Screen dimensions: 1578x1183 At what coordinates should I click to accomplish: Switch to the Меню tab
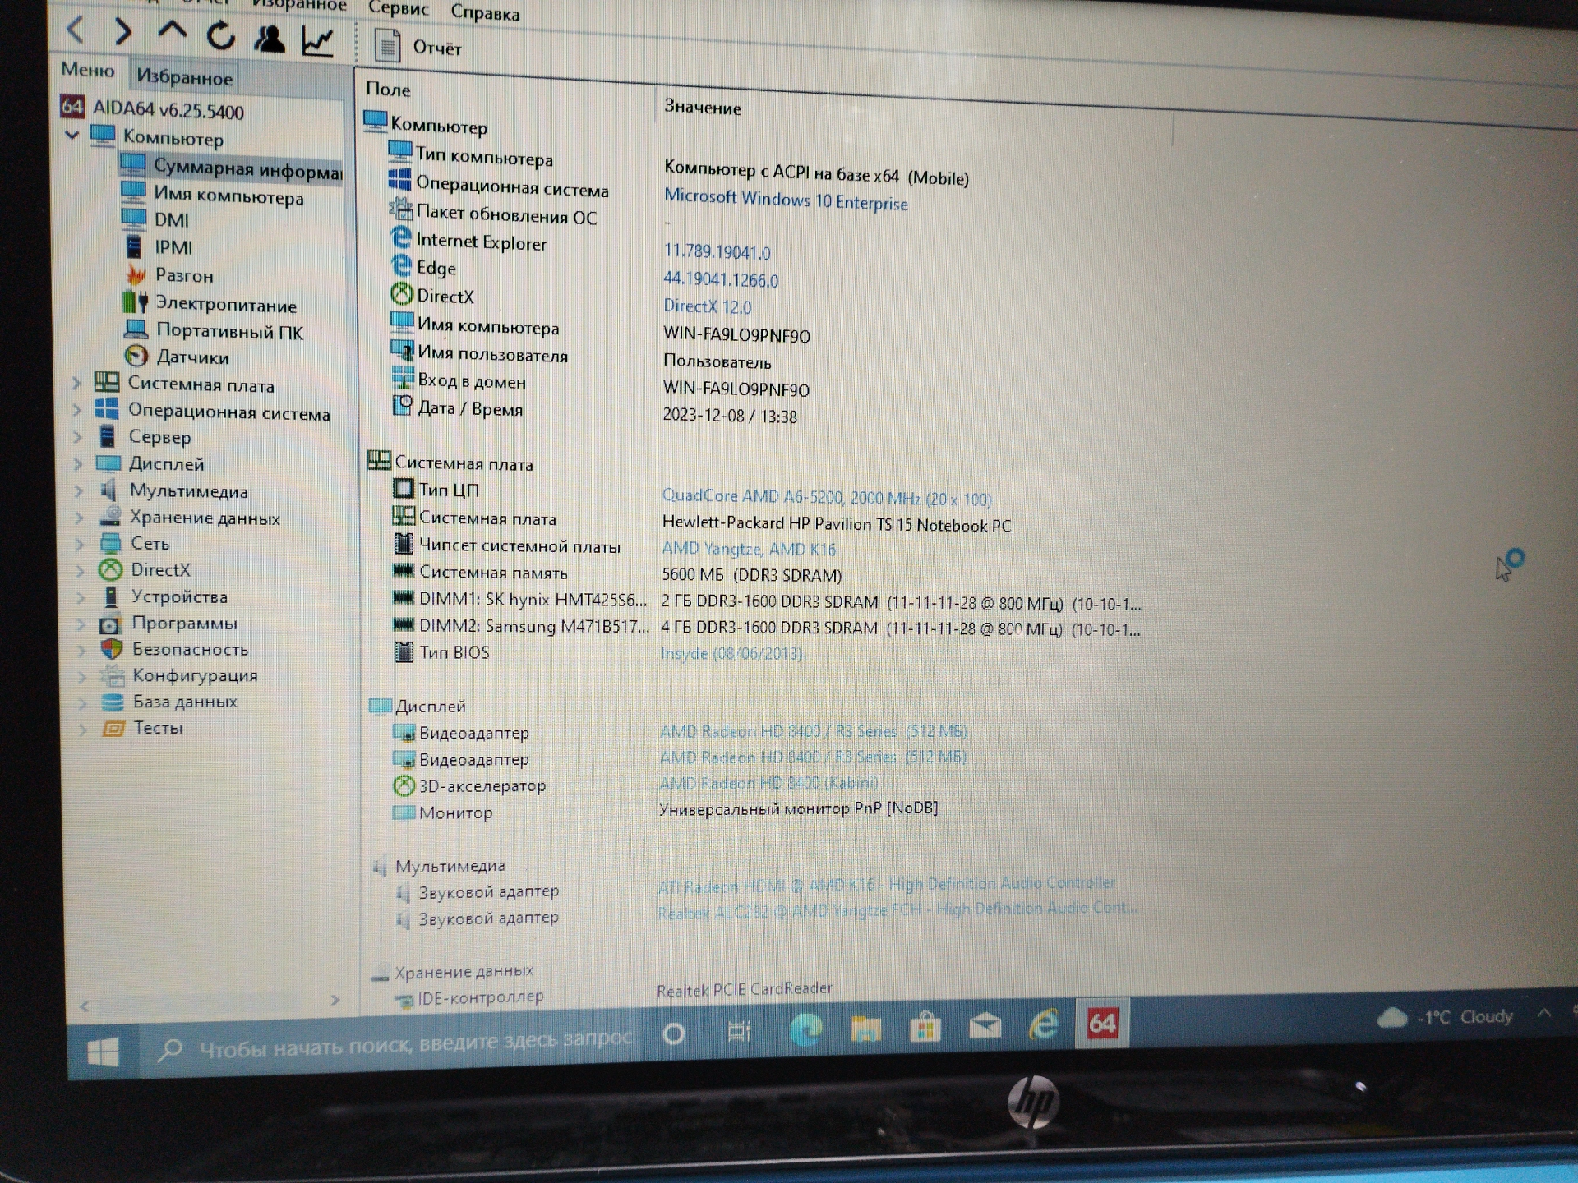click(x=88, y=70)
